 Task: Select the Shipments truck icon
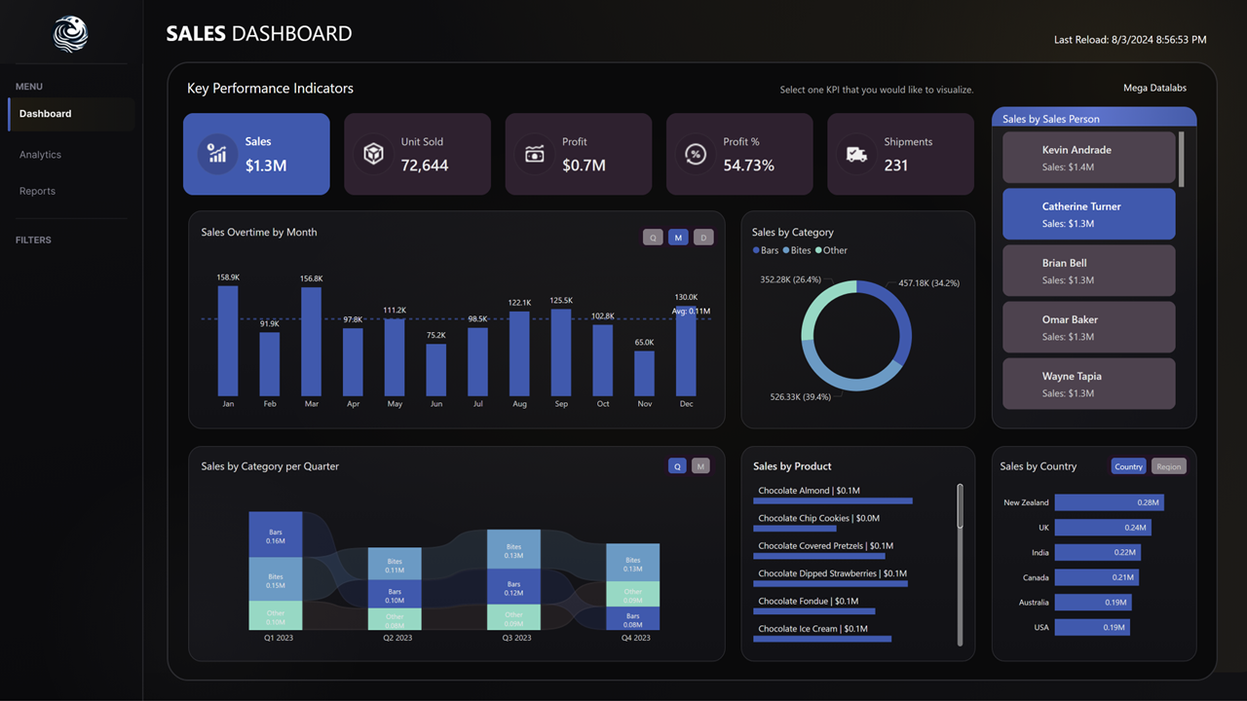pos(856,154)
